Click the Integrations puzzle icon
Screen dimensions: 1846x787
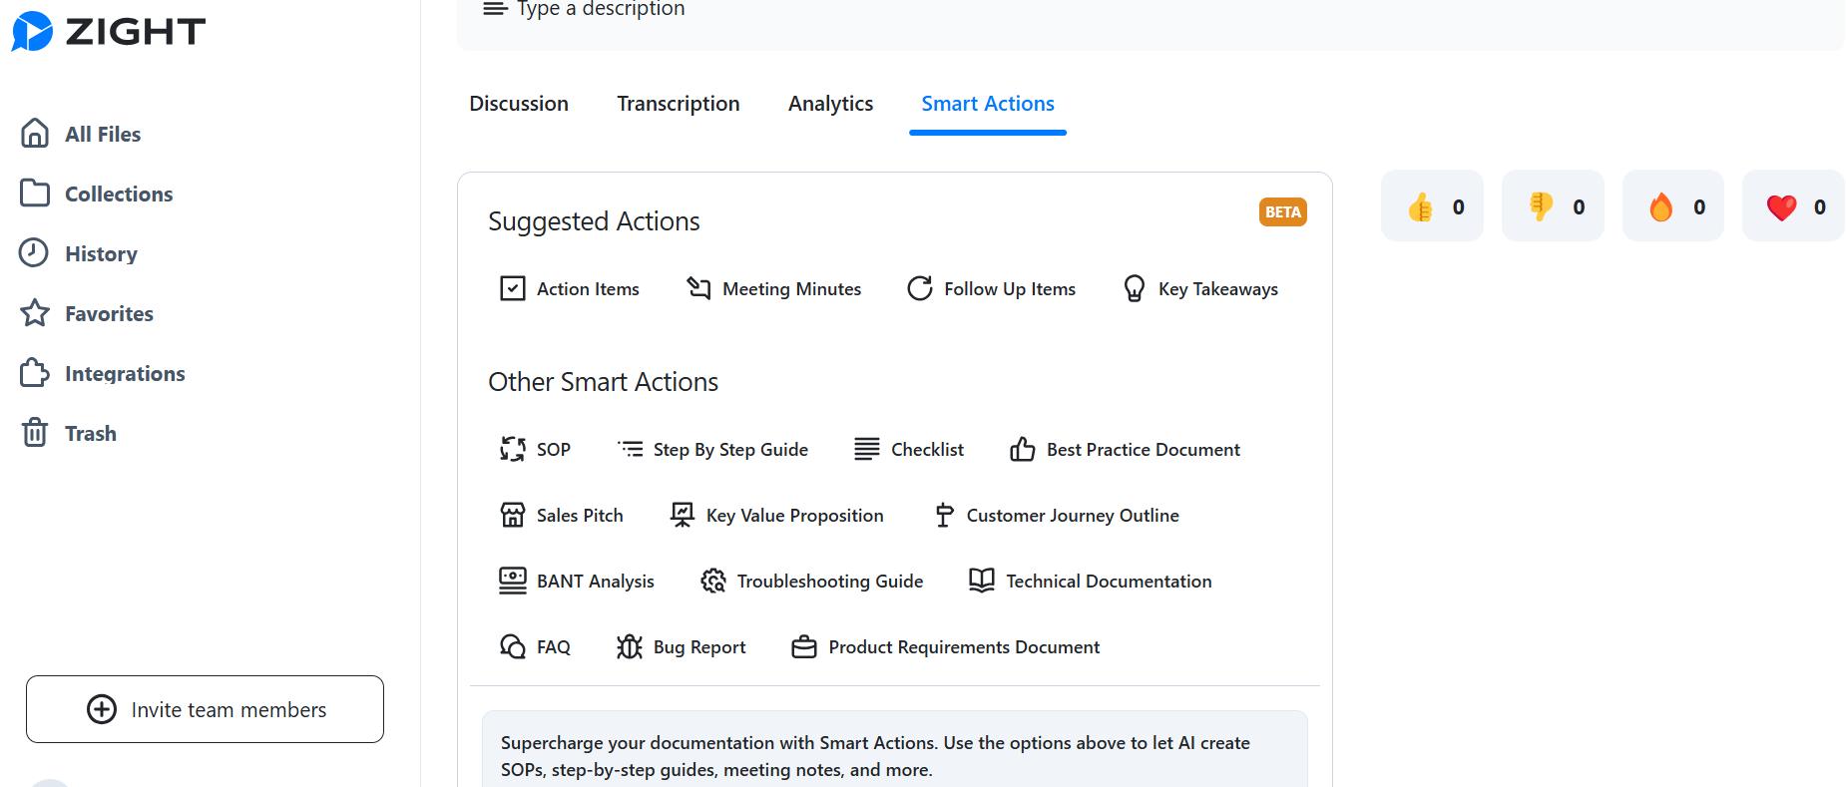click(35, 373)
